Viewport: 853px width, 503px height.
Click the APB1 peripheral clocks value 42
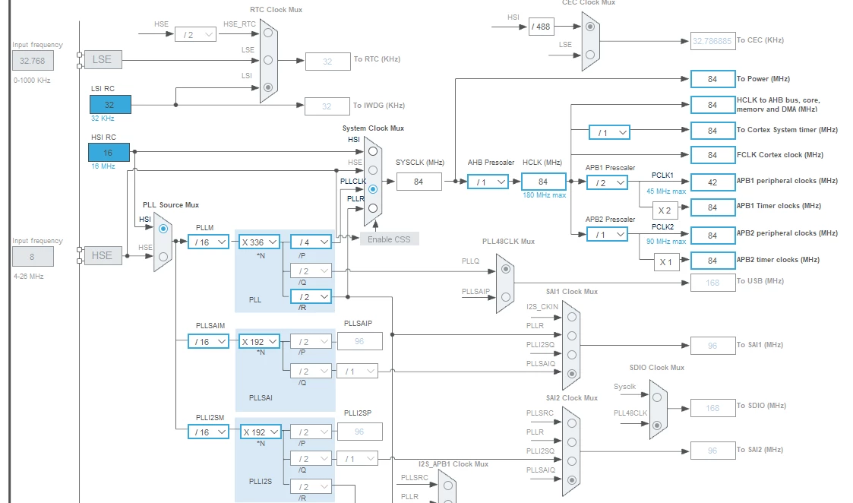[x=712, y=182]
